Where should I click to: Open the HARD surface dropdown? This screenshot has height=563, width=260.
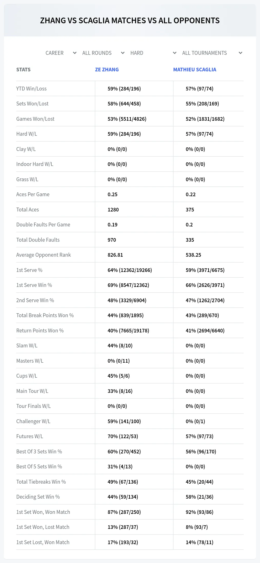(x=153, y=53)
